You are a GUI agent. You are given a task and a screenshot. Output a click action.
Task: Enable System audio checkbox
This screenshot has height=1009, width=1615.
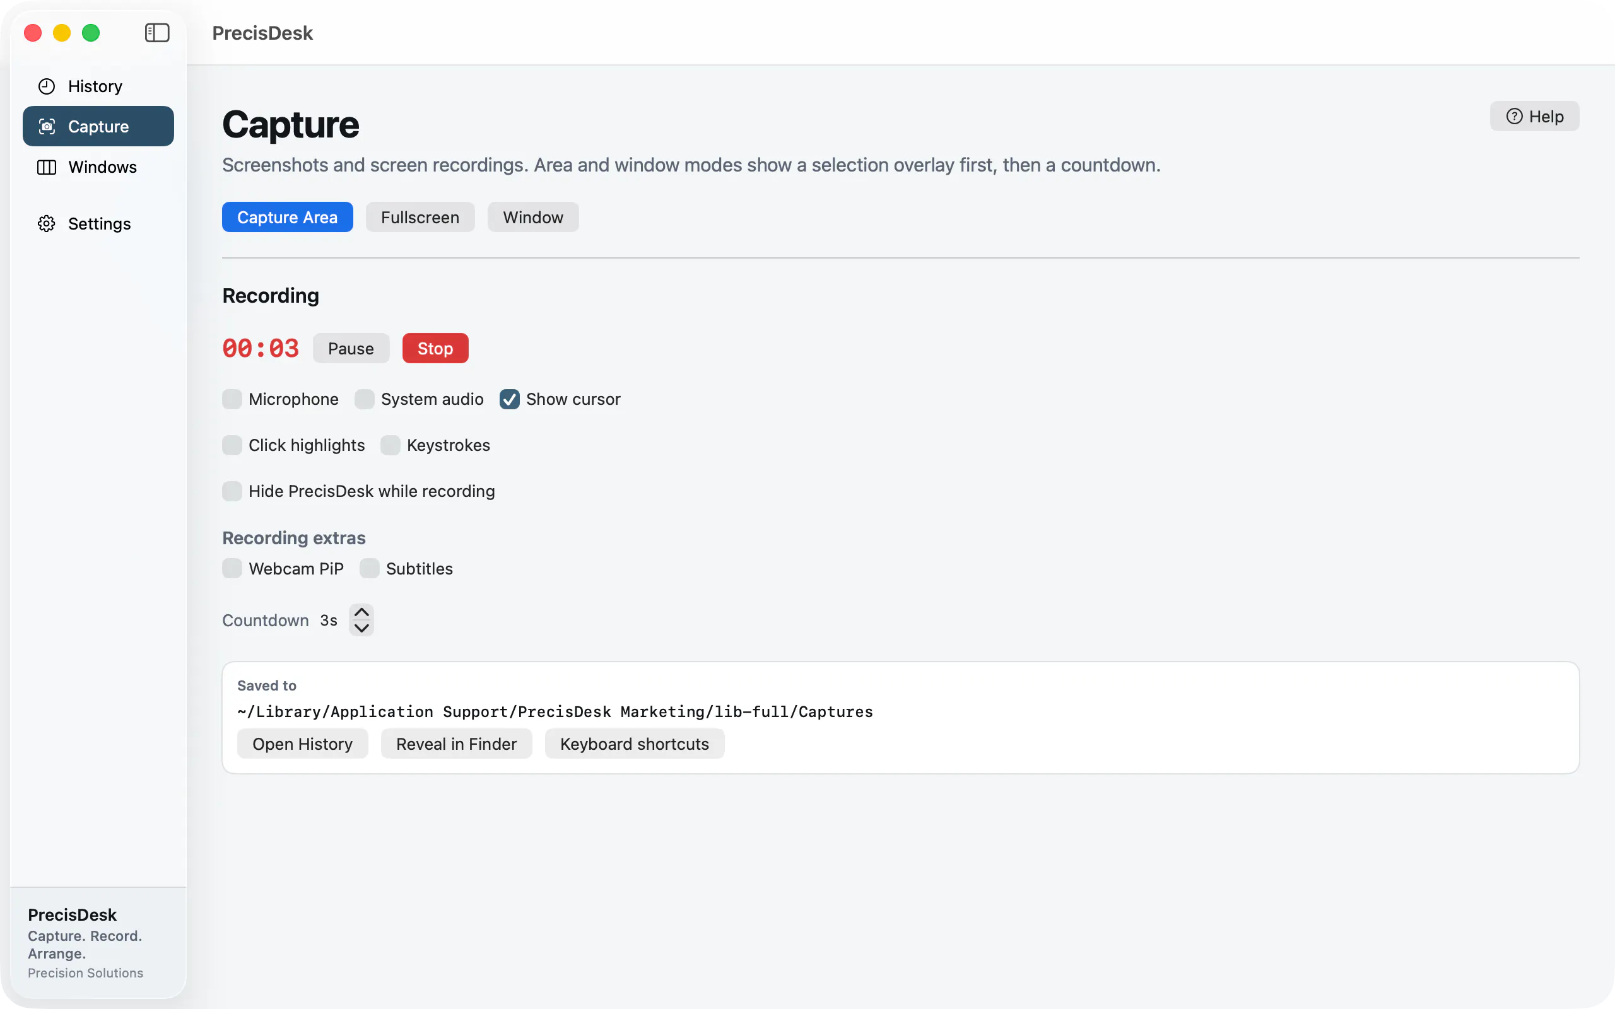point(365,399)
